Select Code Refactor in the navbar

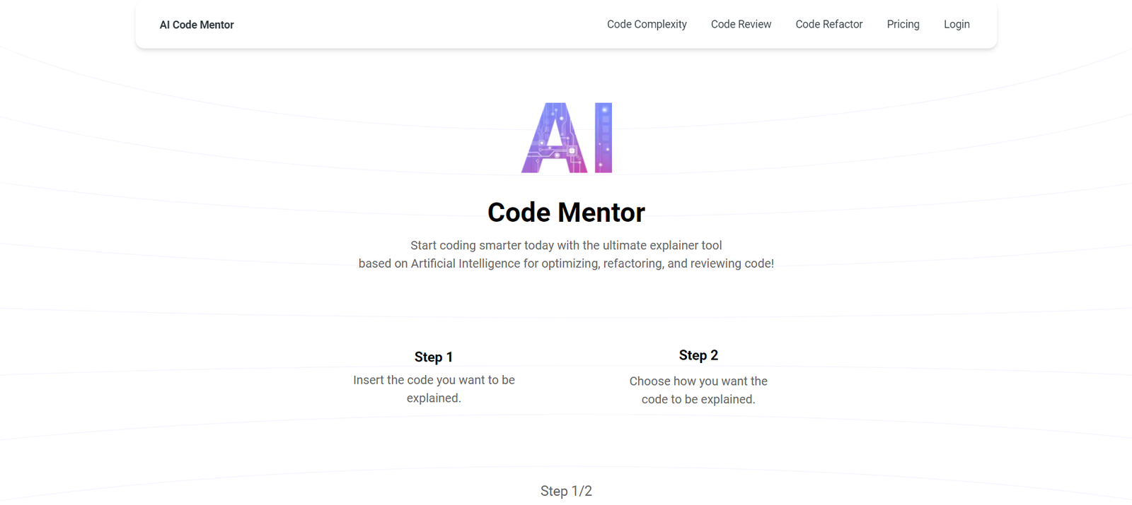tap(828, 24)
